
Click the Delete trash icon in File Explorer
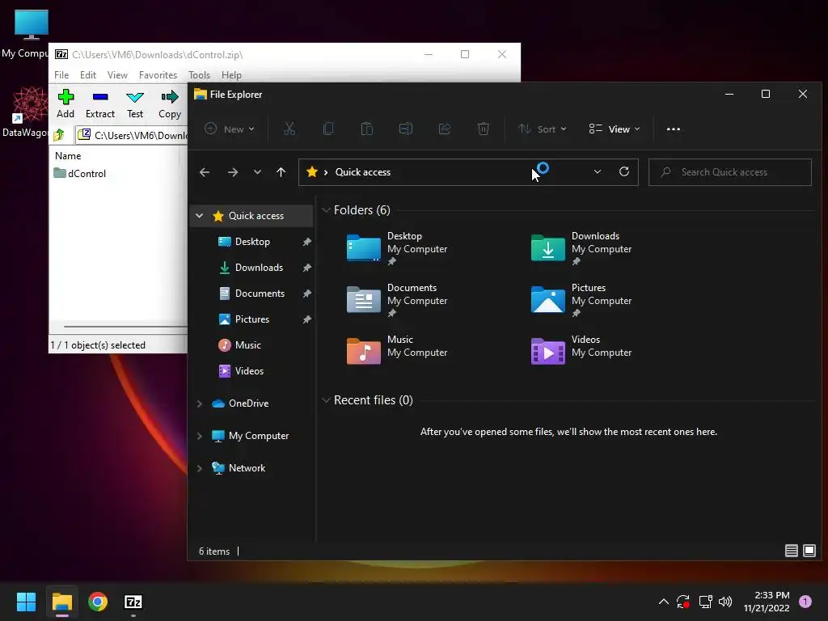click(x=484, y=129)
